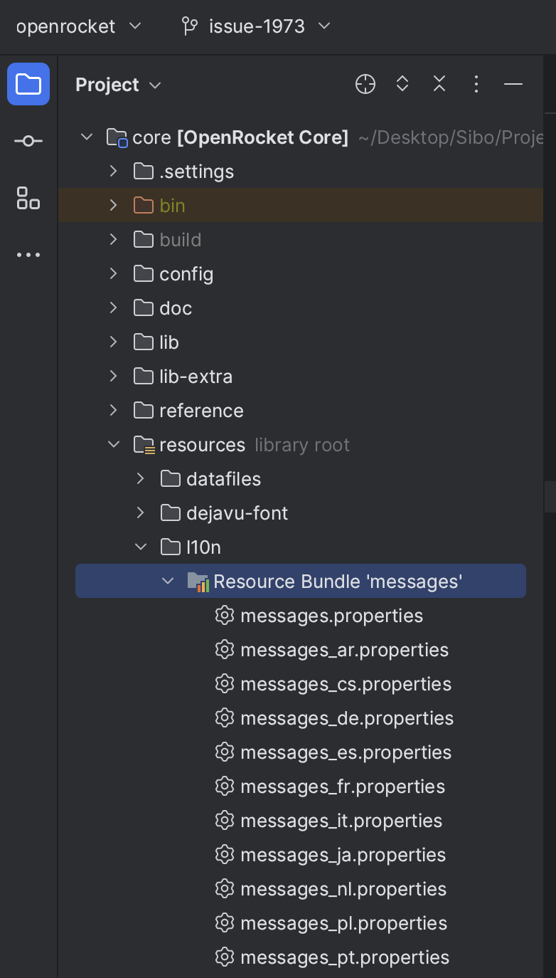
Task: Open the openrocket project dropdown
Action: point(79,26)
